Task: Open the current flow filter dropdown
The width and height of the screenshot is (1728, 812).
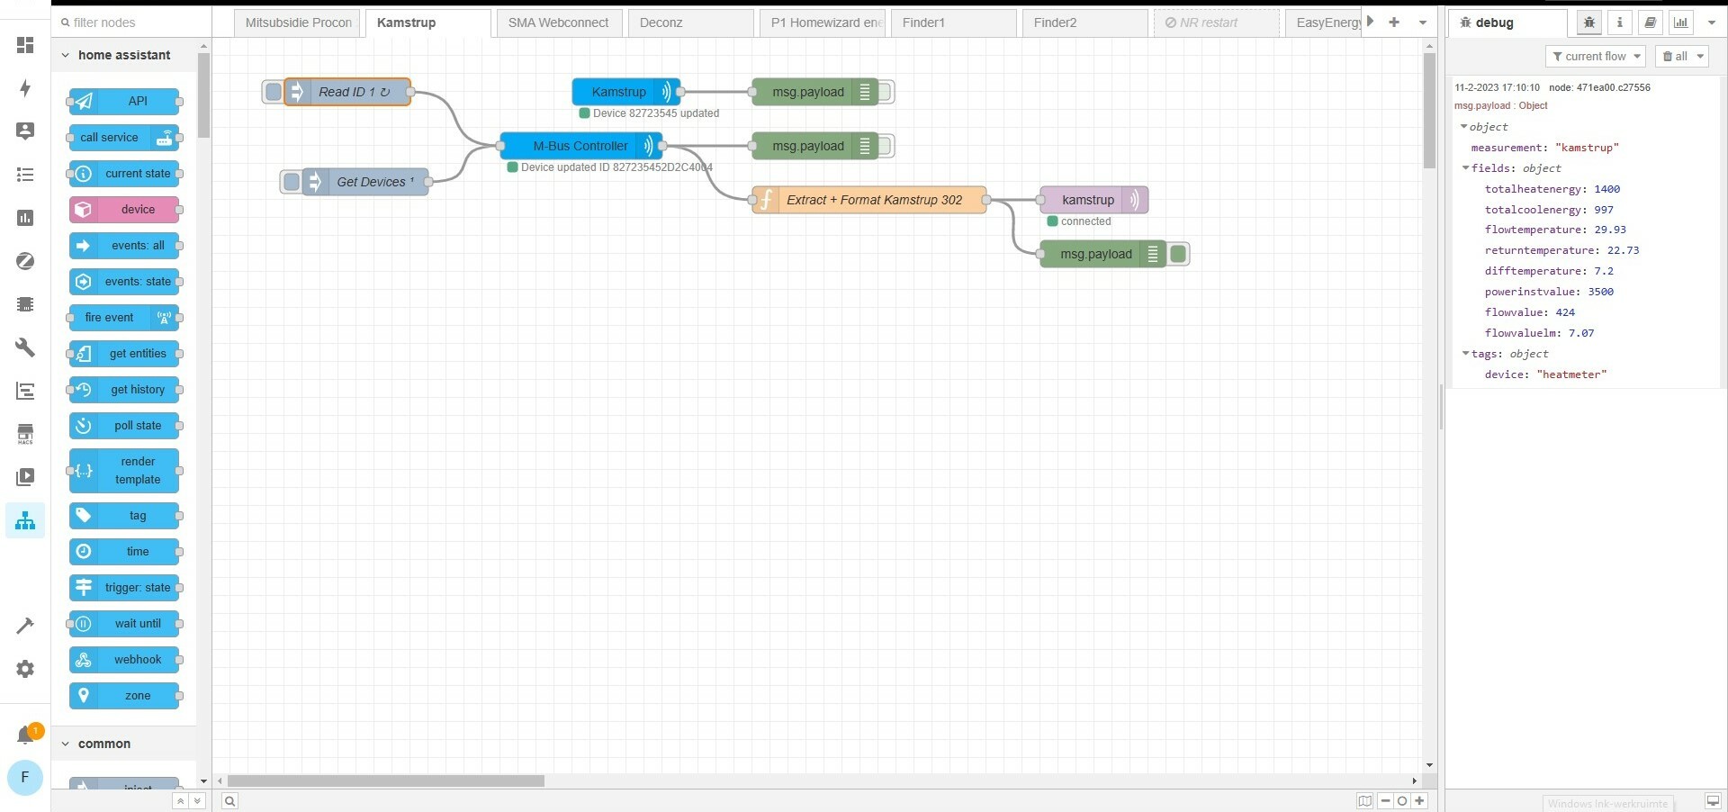Action: [x=1596, y=56]
